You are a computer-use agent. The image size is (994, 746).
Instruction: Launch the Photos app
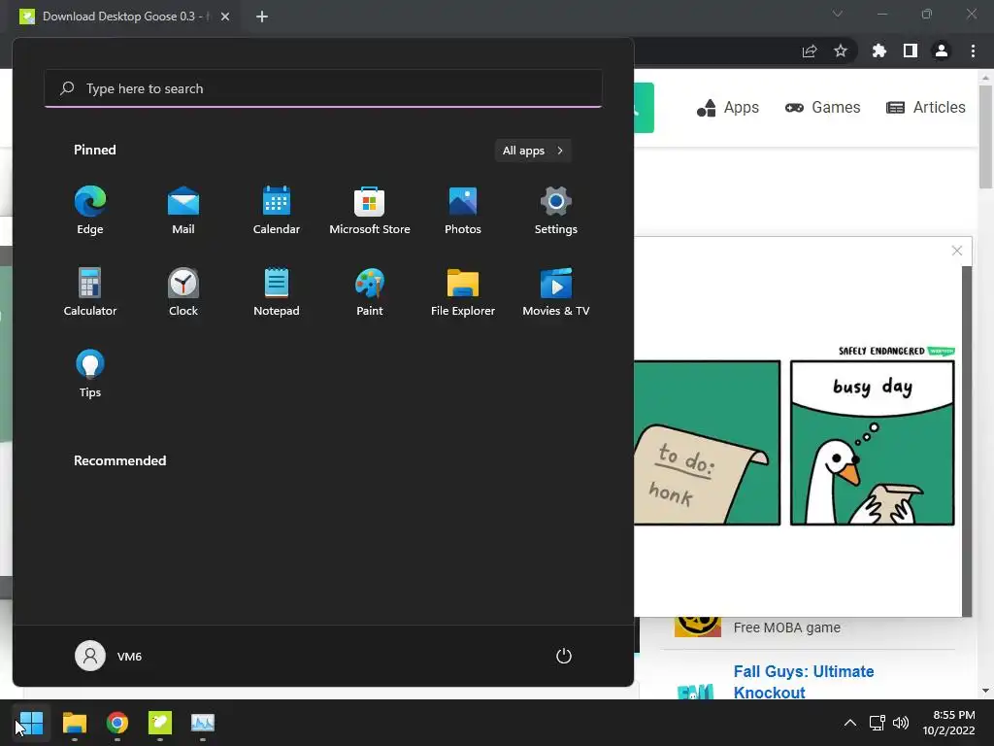(x=463, y=211)
